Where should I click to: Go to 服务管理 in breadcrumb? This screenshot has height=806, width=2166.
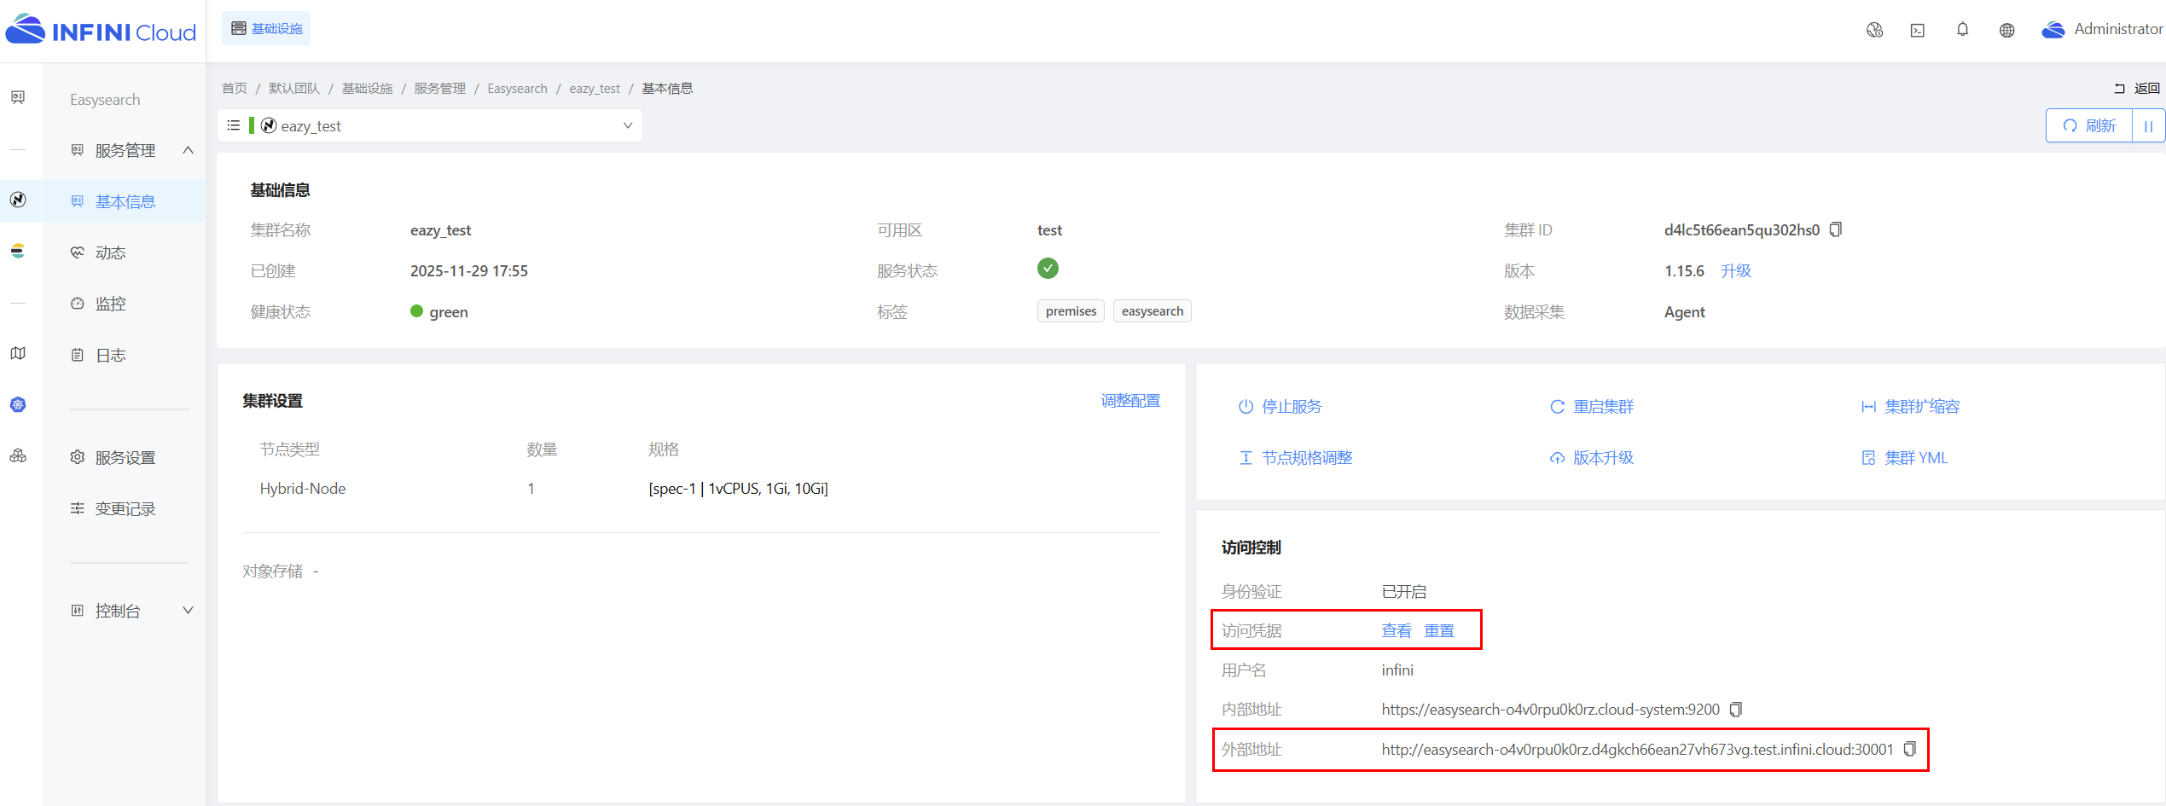coord(440,89)
